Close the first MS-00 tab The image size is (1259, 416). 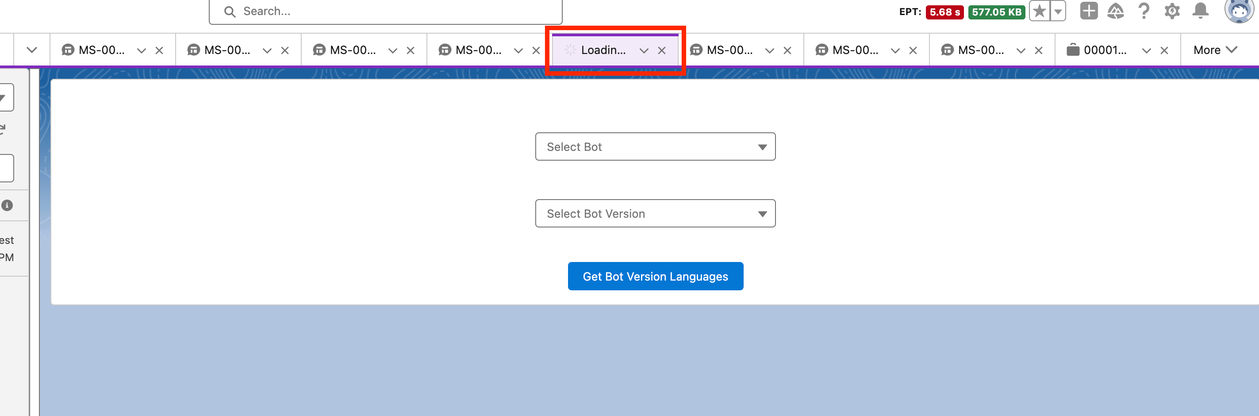click(159, 50)
